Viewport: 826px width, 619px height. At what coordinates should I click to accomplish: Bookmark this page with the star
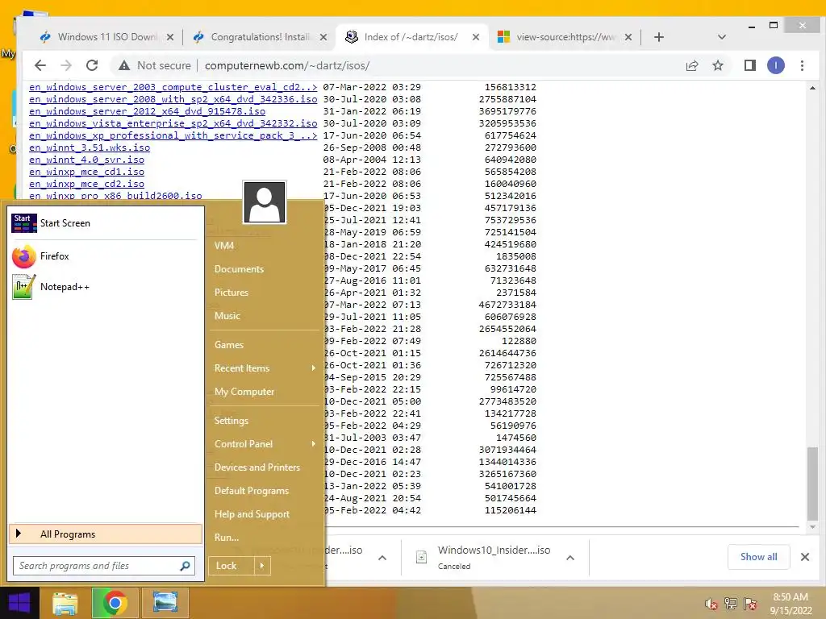[x=717, y=65]
